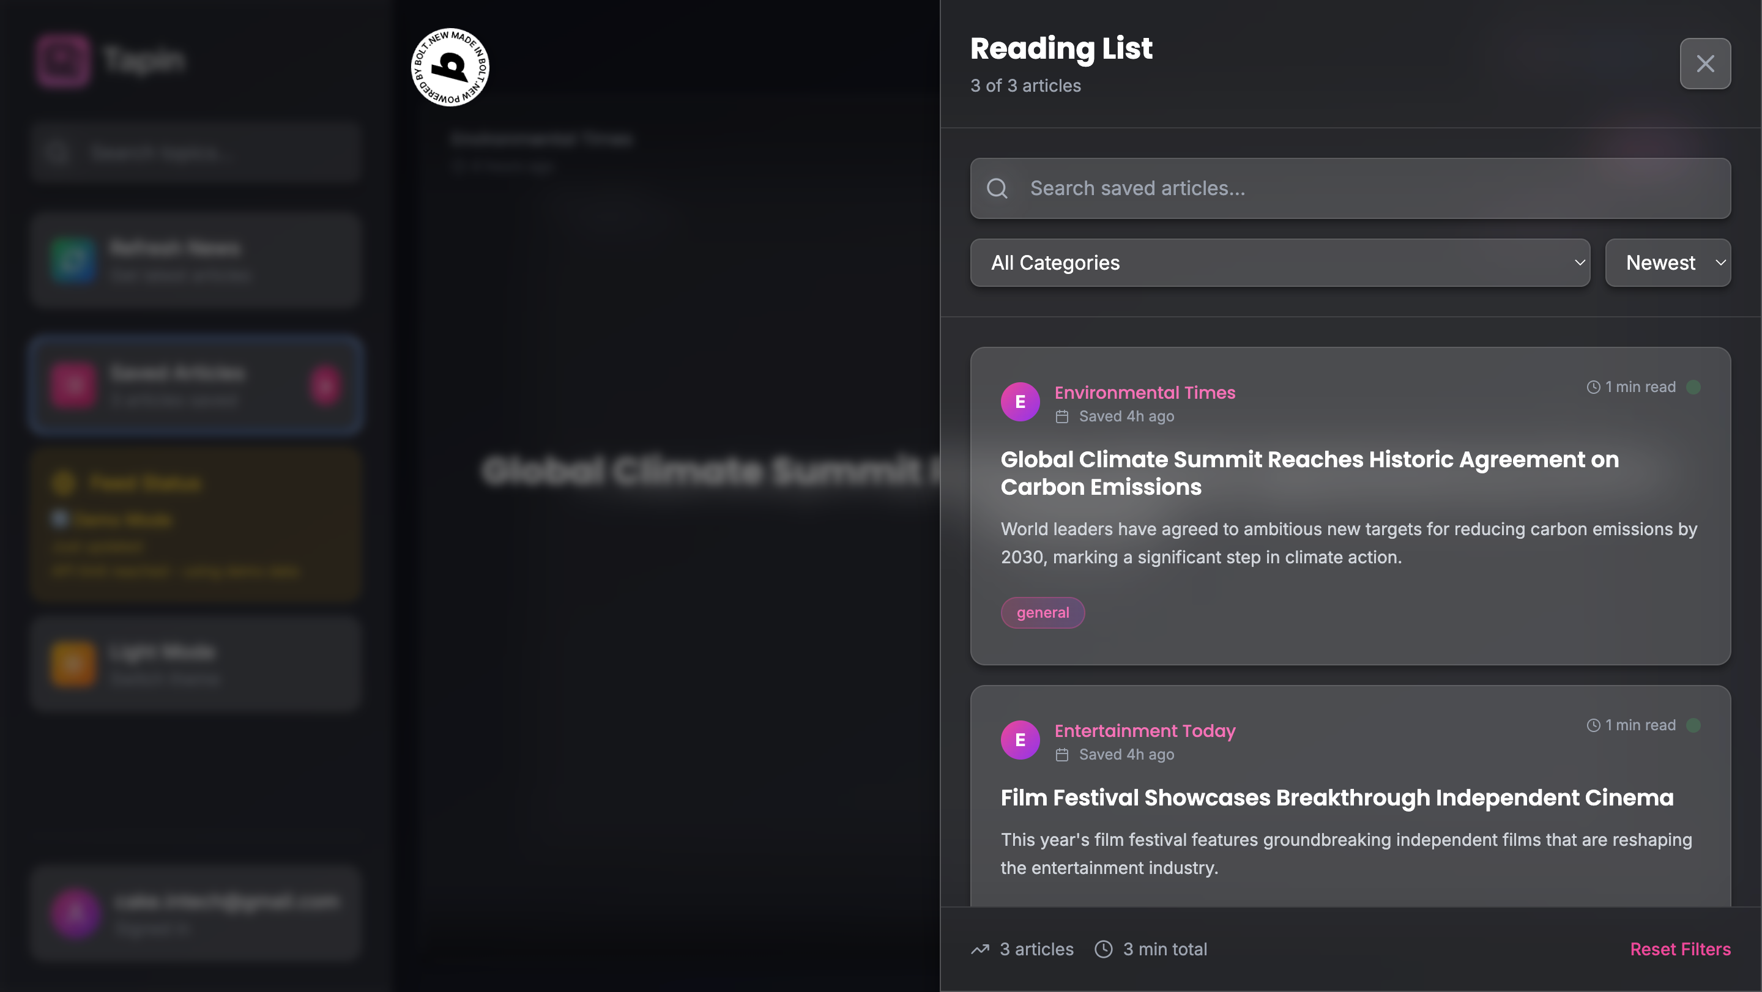Click Environmental Times avatar icon
Viewport: 1762px width, 992px height.
[1020, 402]
